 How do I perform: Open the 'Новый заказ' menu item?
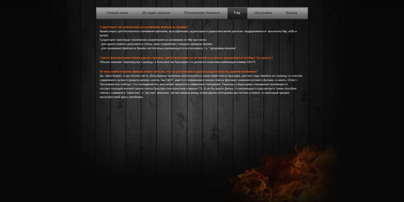point(118,13)
